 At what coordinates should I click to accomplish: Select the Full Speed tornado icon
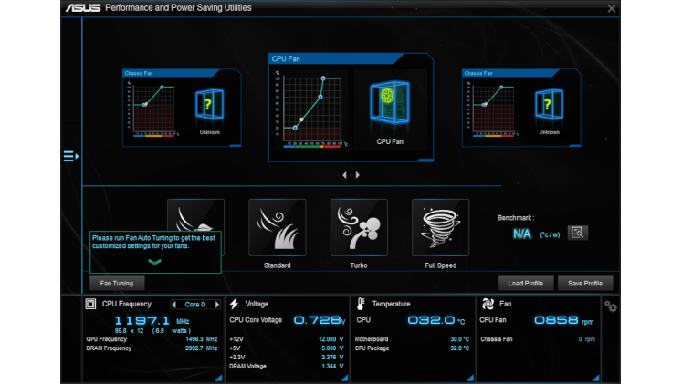[x=441, y=228]
